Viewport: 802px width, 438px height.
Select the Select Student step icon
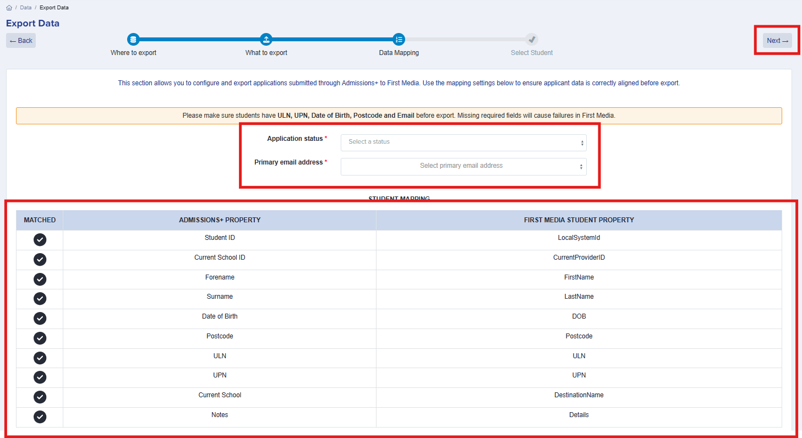pyautogui.click(x=532, y=40)
